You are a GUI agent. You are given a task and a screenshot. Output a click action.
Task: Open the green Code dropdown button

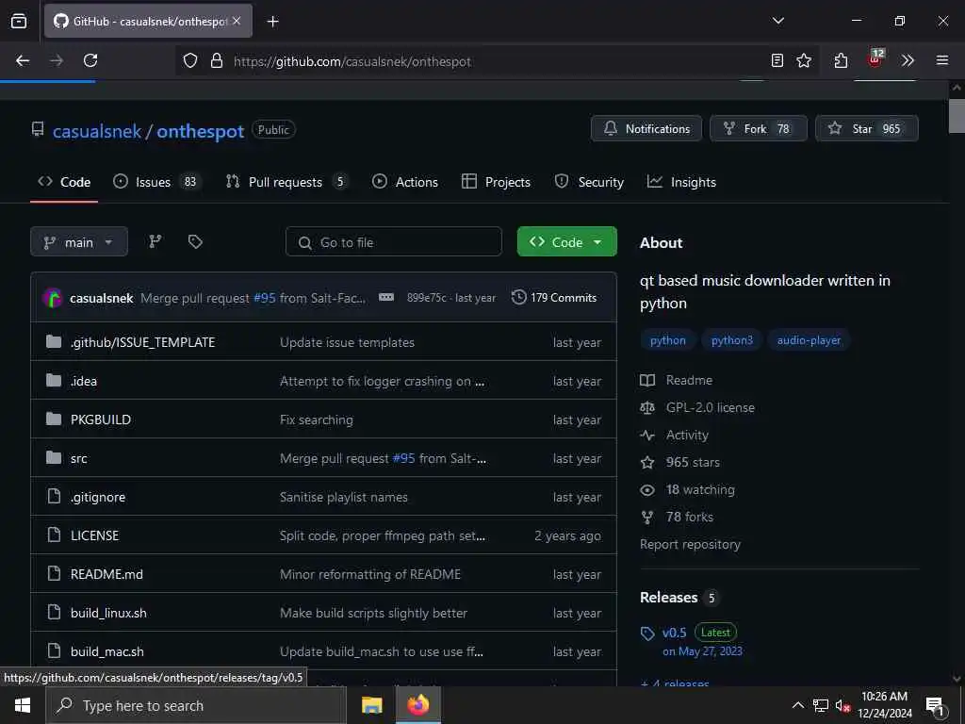point(566,242)
